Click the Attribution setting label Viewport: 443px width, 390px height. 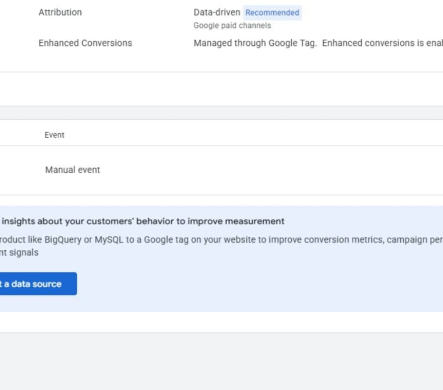(x=60, y=12)
